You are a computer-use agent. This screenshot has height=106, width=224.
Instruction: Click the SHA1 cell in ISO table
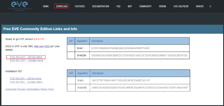(x=83, y=81)
